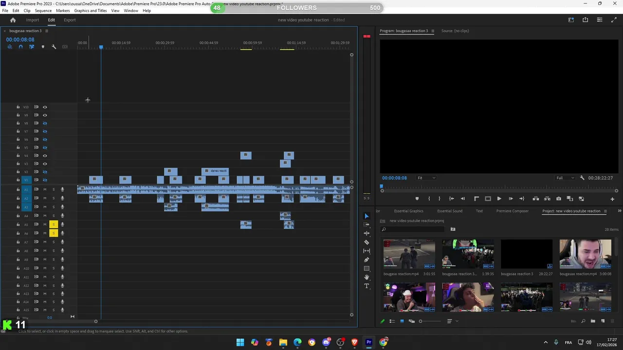Click the Add Marker button in Program monitor

[x=417, y=199]
